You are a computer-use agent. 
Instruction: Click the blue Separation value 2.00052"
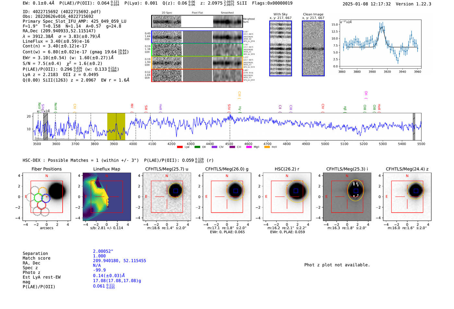103,251
